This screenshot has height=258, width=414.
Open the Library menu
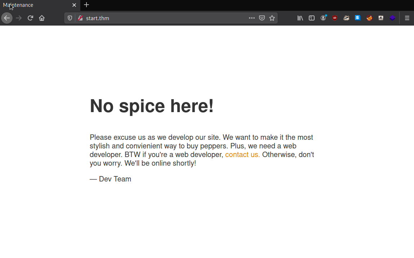pyautogui.click(x=300, y=18)
